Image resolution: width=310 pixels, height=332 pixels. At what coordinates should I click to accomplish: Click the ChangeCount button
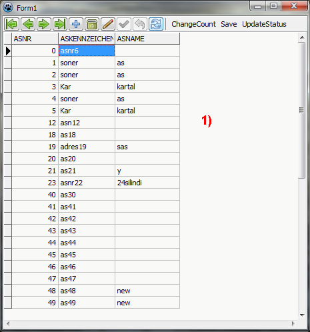pyautogui.click(x=193, y=24)
